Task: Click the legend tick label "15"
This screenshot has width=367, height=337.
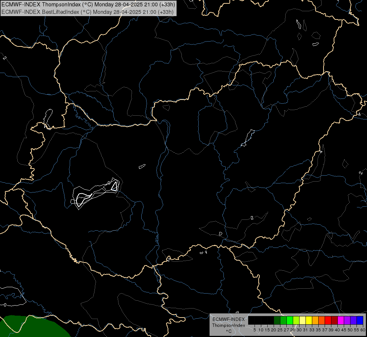Action: [x=267, y=330]
